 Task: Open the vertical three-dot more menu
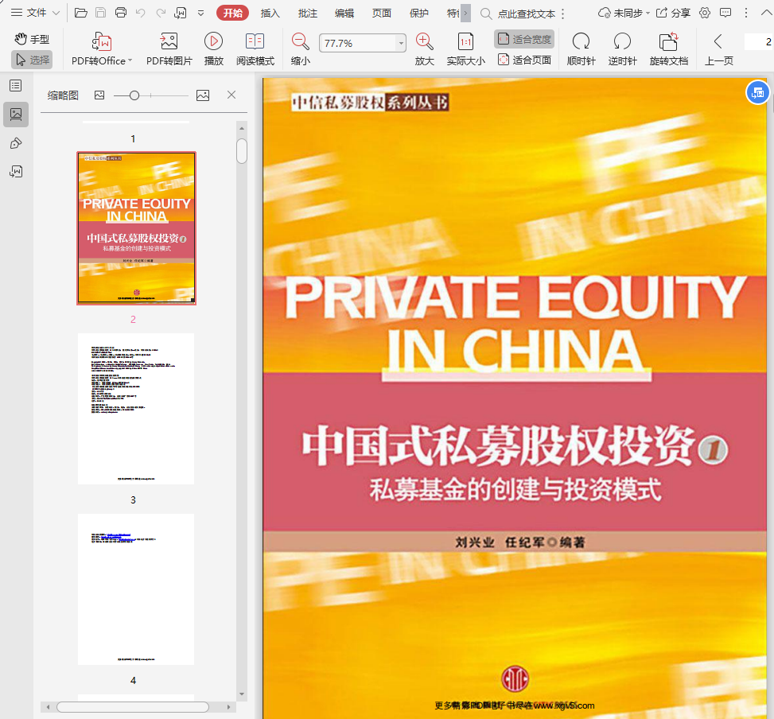[x=746, y=14]
